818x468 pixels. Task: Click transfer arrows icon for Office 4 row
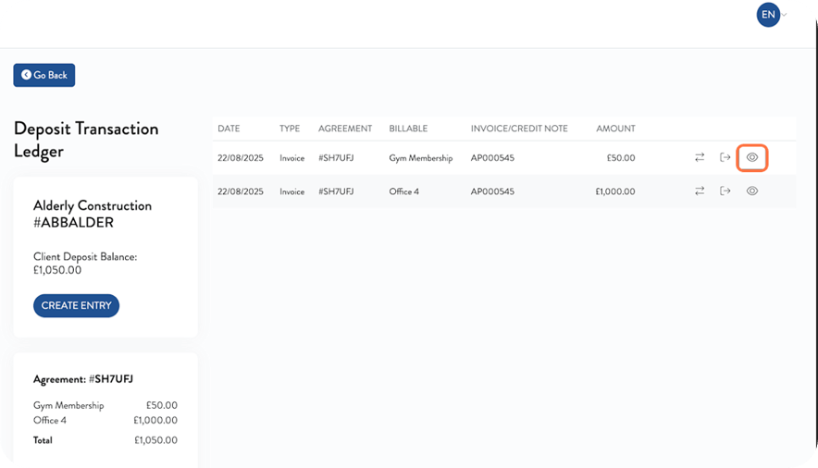coord(700,191)
